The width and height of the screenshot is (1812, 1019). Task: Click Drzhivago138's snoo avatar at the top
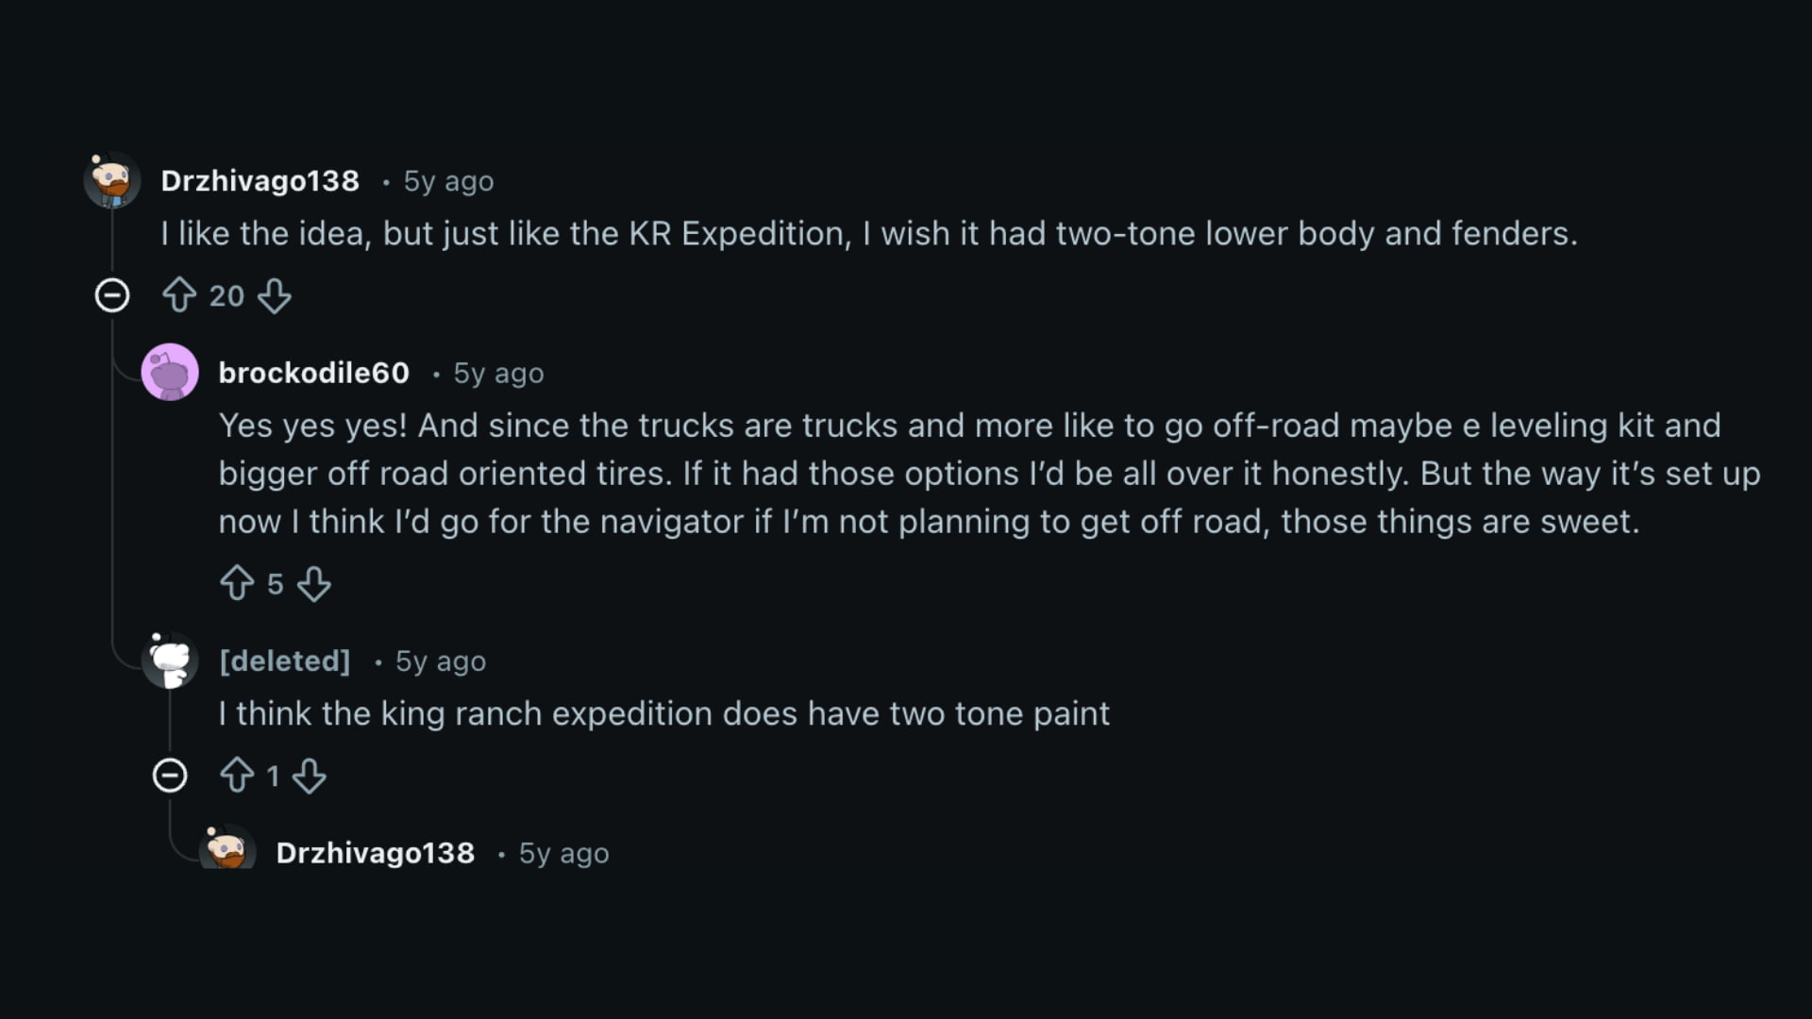tap(111, 180)
